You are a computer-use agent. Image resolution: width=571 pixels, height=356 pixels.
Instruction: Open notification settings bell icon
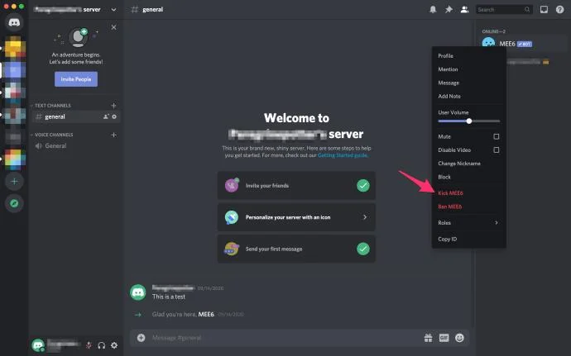point(433,10)
